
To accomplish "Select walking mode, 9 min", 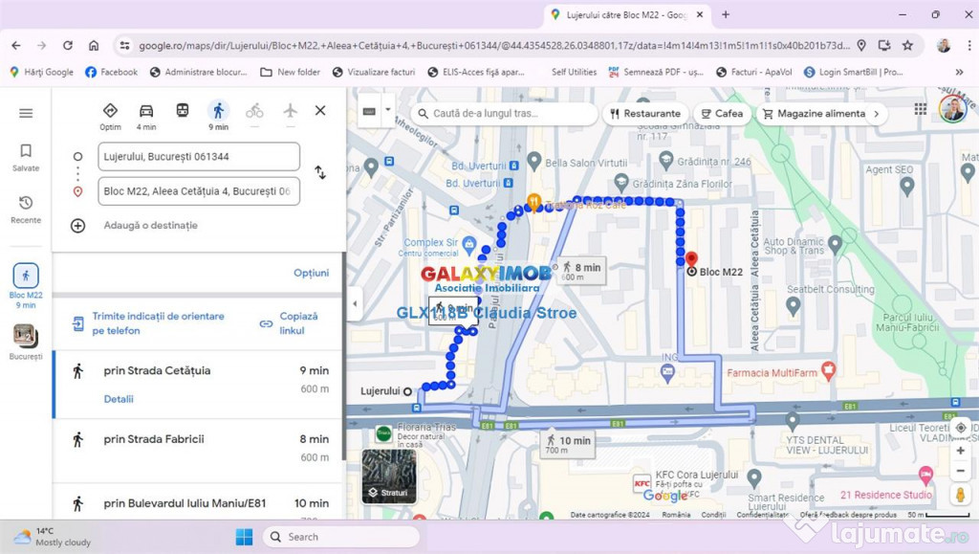I will pyautogui.click(x=219, y=116).
